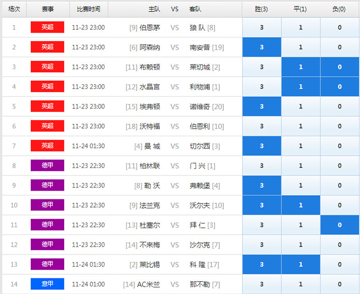Unselect loss (0) for 布赖顿 vs 莱切城

coord(340,67)
